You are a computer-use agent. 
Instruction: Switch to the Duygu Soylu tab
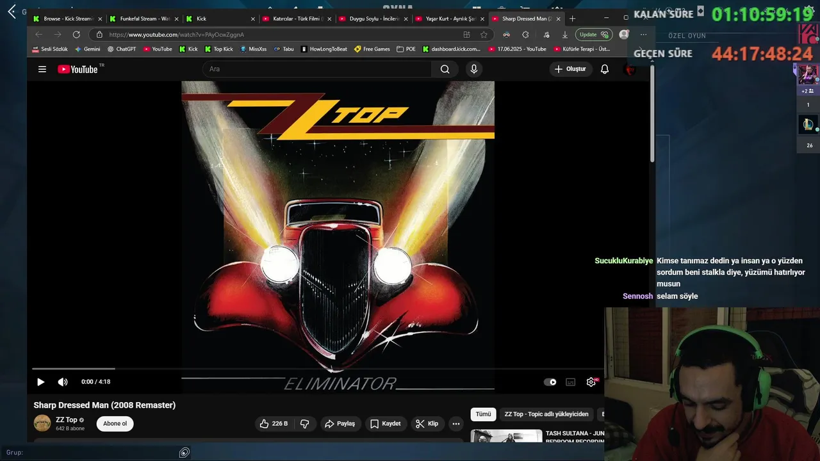click(373, 19)
